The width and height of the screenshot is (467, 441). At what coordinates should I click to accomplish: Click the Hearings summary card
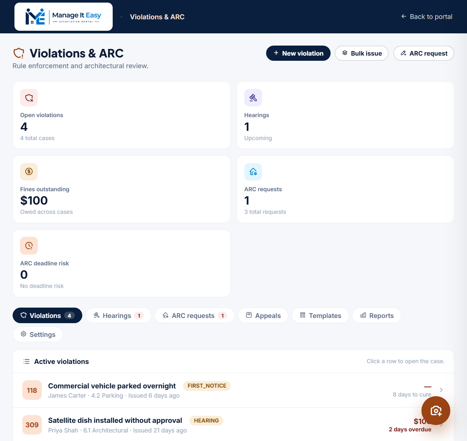[345, 115]
